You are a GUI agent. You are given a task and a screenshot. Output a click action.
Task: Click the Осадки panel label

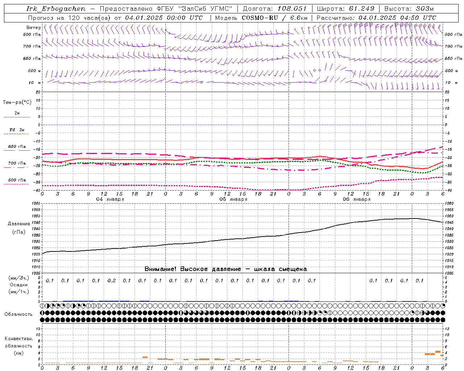pyautogui.click(x=19, y=285)
